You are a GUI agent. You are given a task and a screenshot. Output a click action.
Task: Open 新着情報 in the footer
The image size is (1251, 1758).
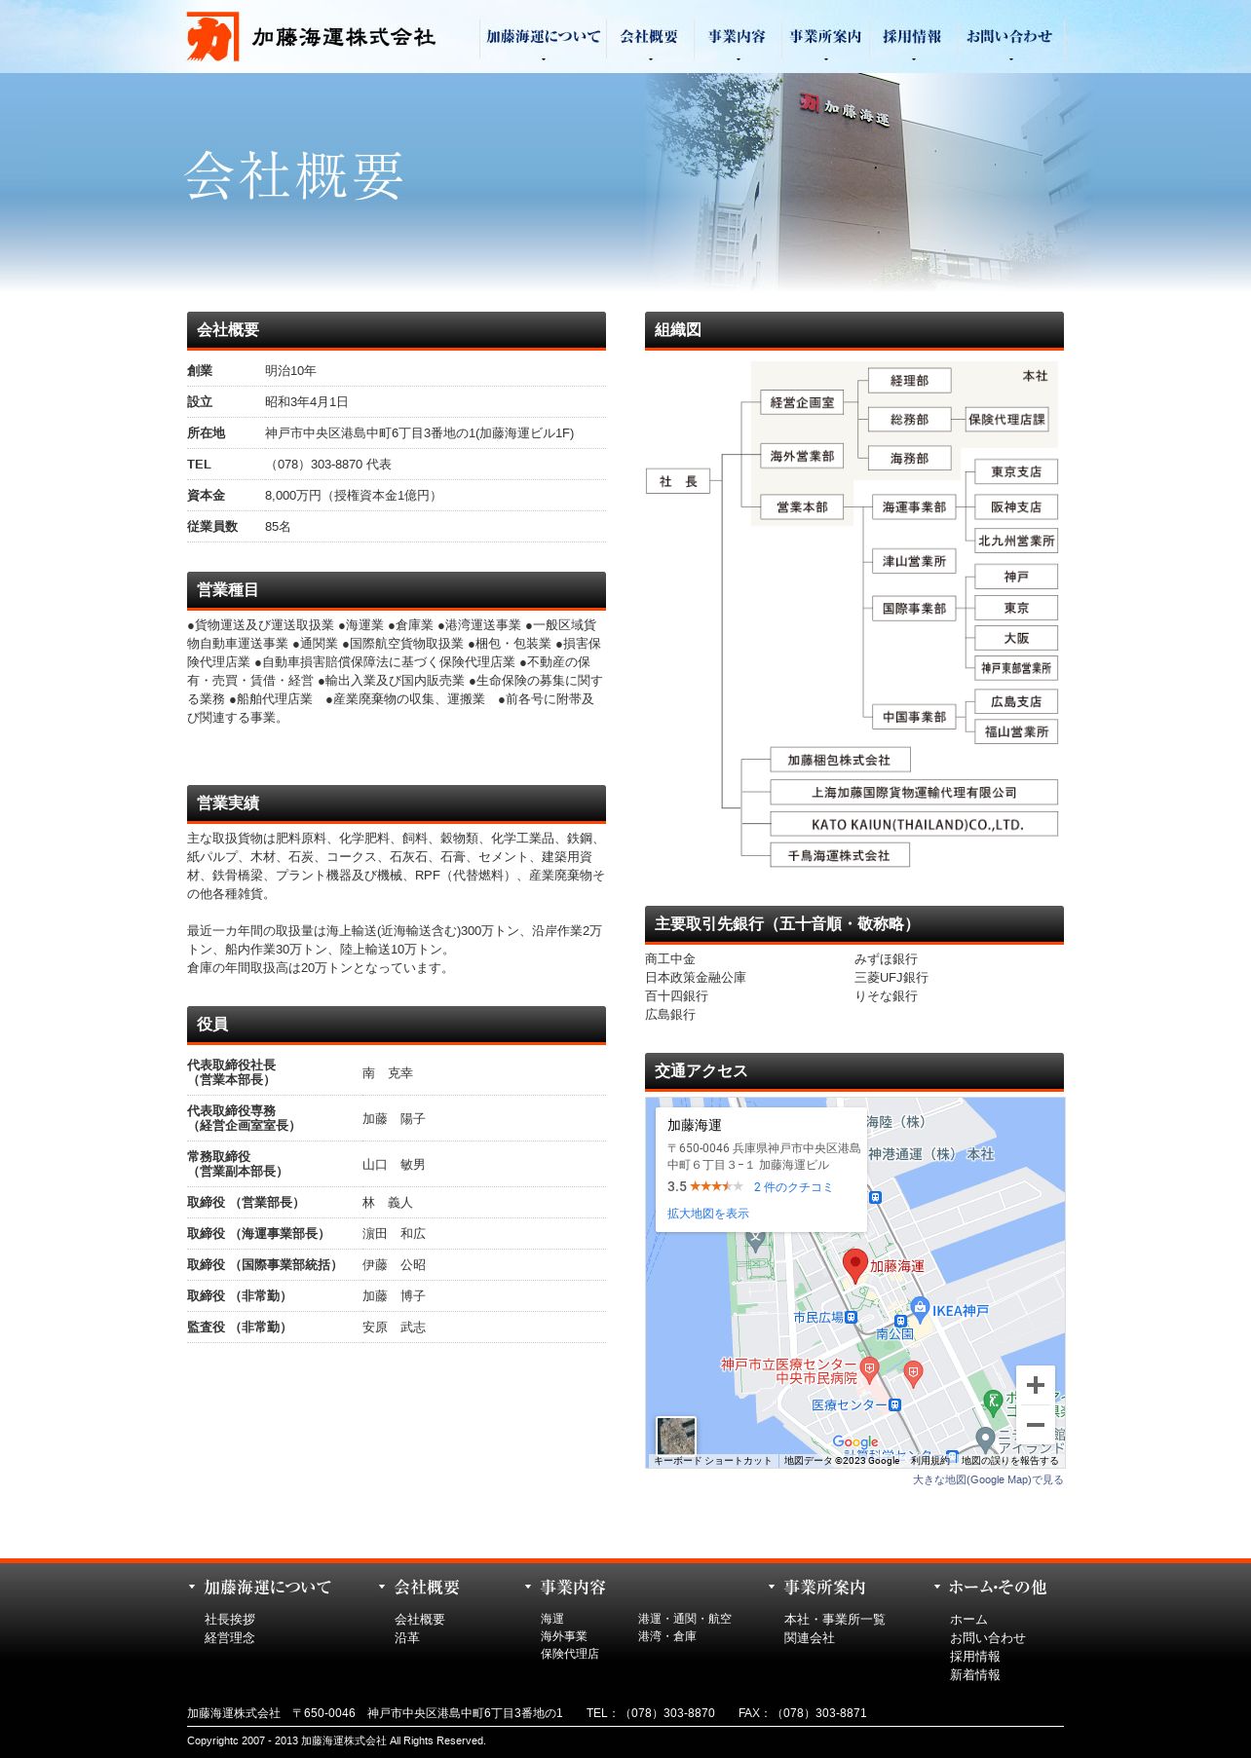click(x=975, y=1675)
